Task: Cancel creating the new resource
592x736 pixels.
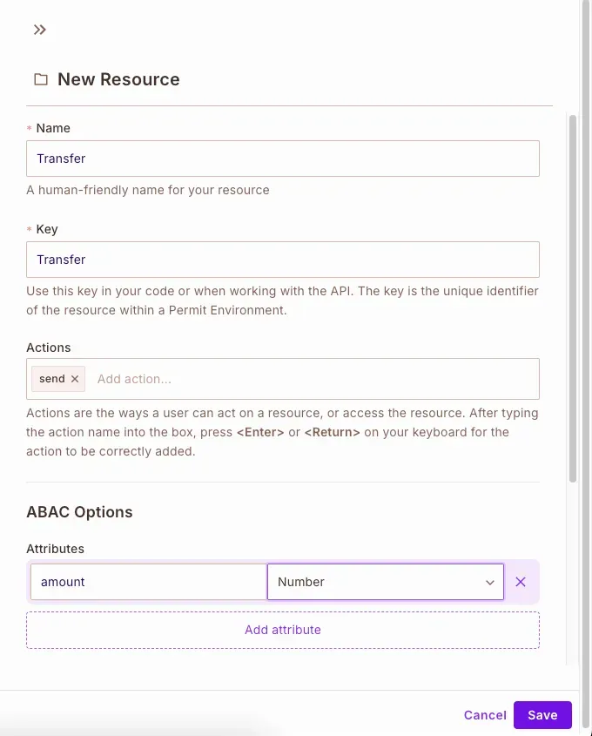Action: click(x=485, y=715)
